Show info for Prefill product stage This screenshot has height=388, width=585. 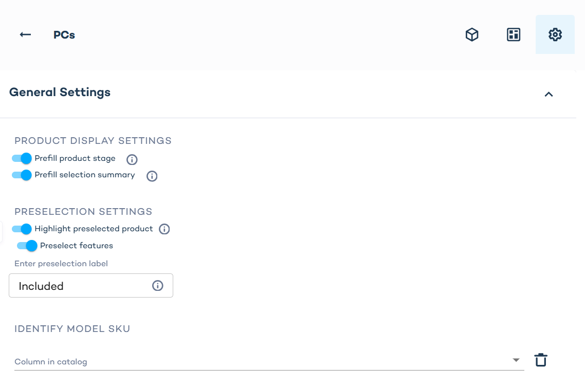point(132,159)
